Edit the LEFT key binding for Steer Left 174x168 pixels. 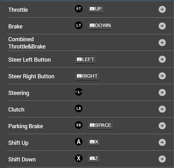click(85, 59)
